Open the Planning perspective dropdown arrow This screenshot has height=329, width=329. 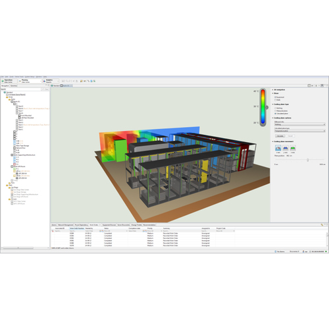point(41,82)
